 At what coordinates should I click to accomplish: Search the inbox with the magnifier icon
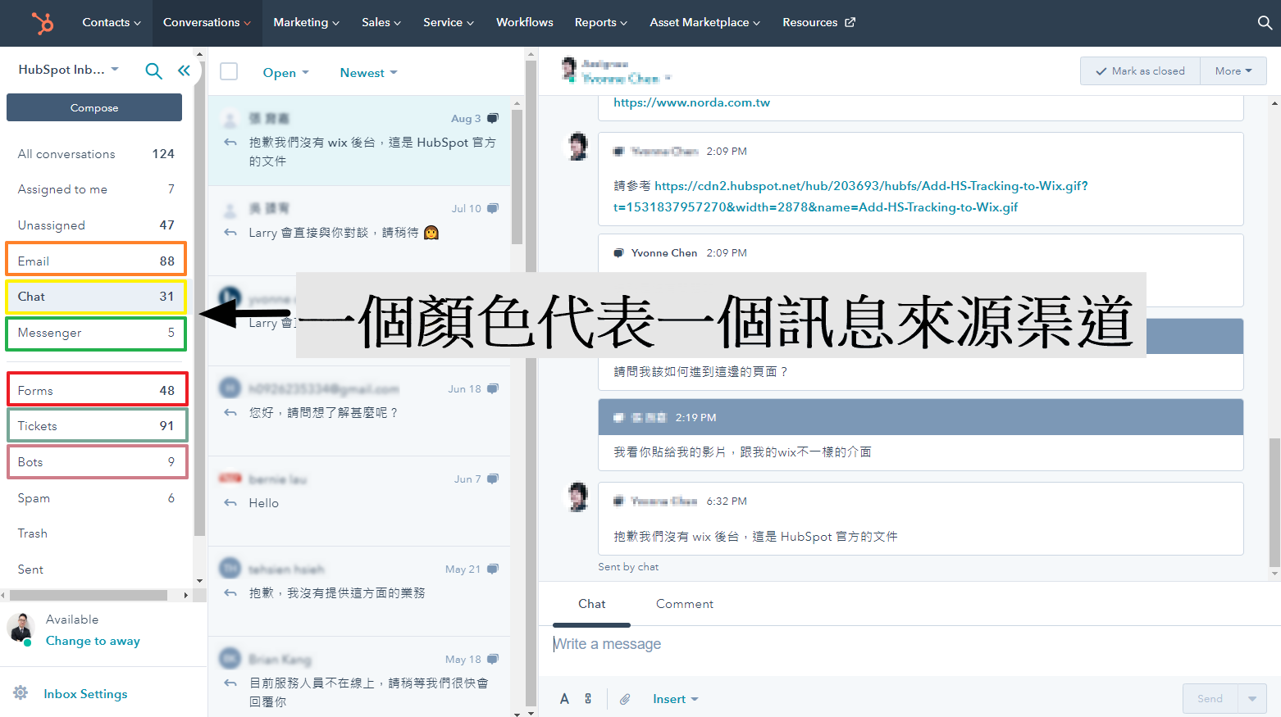click(153, 70)
